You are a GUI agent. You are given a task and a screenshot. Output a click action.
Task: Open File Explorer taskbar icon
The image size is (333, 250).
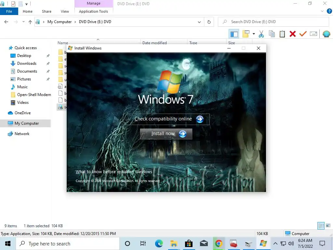point(174,243)
